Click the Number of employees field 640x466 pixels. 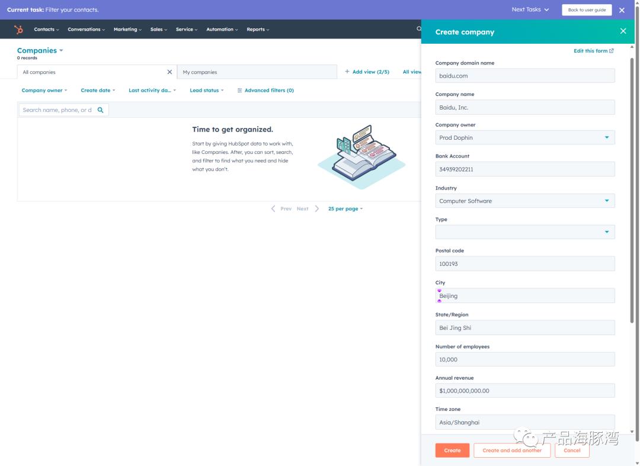[525, 359]
